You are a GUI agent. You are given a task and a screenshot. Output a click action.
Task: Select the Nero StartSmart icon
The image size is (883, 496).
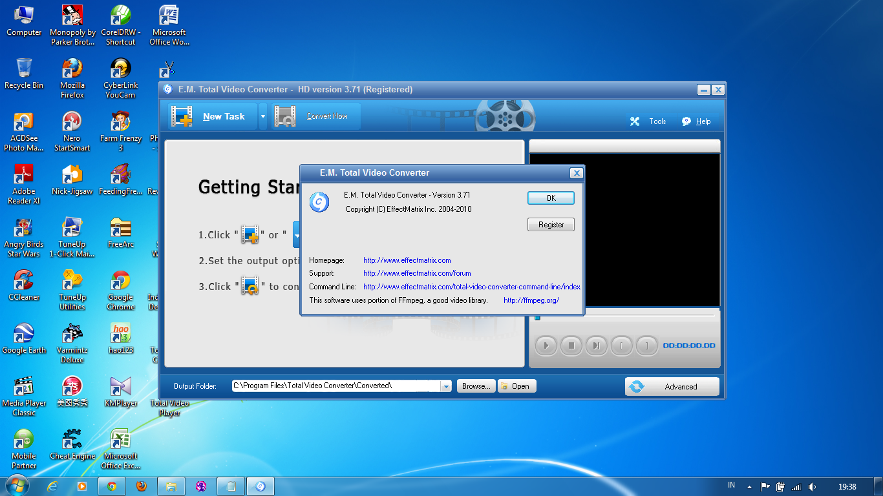click(72, 132)
